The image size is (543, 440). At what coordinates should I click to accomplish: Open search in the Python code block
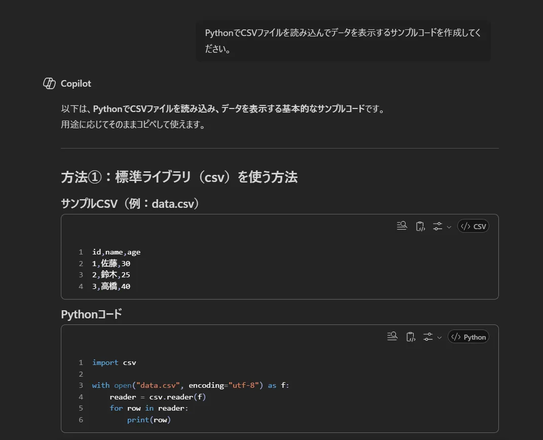(392, 336)
